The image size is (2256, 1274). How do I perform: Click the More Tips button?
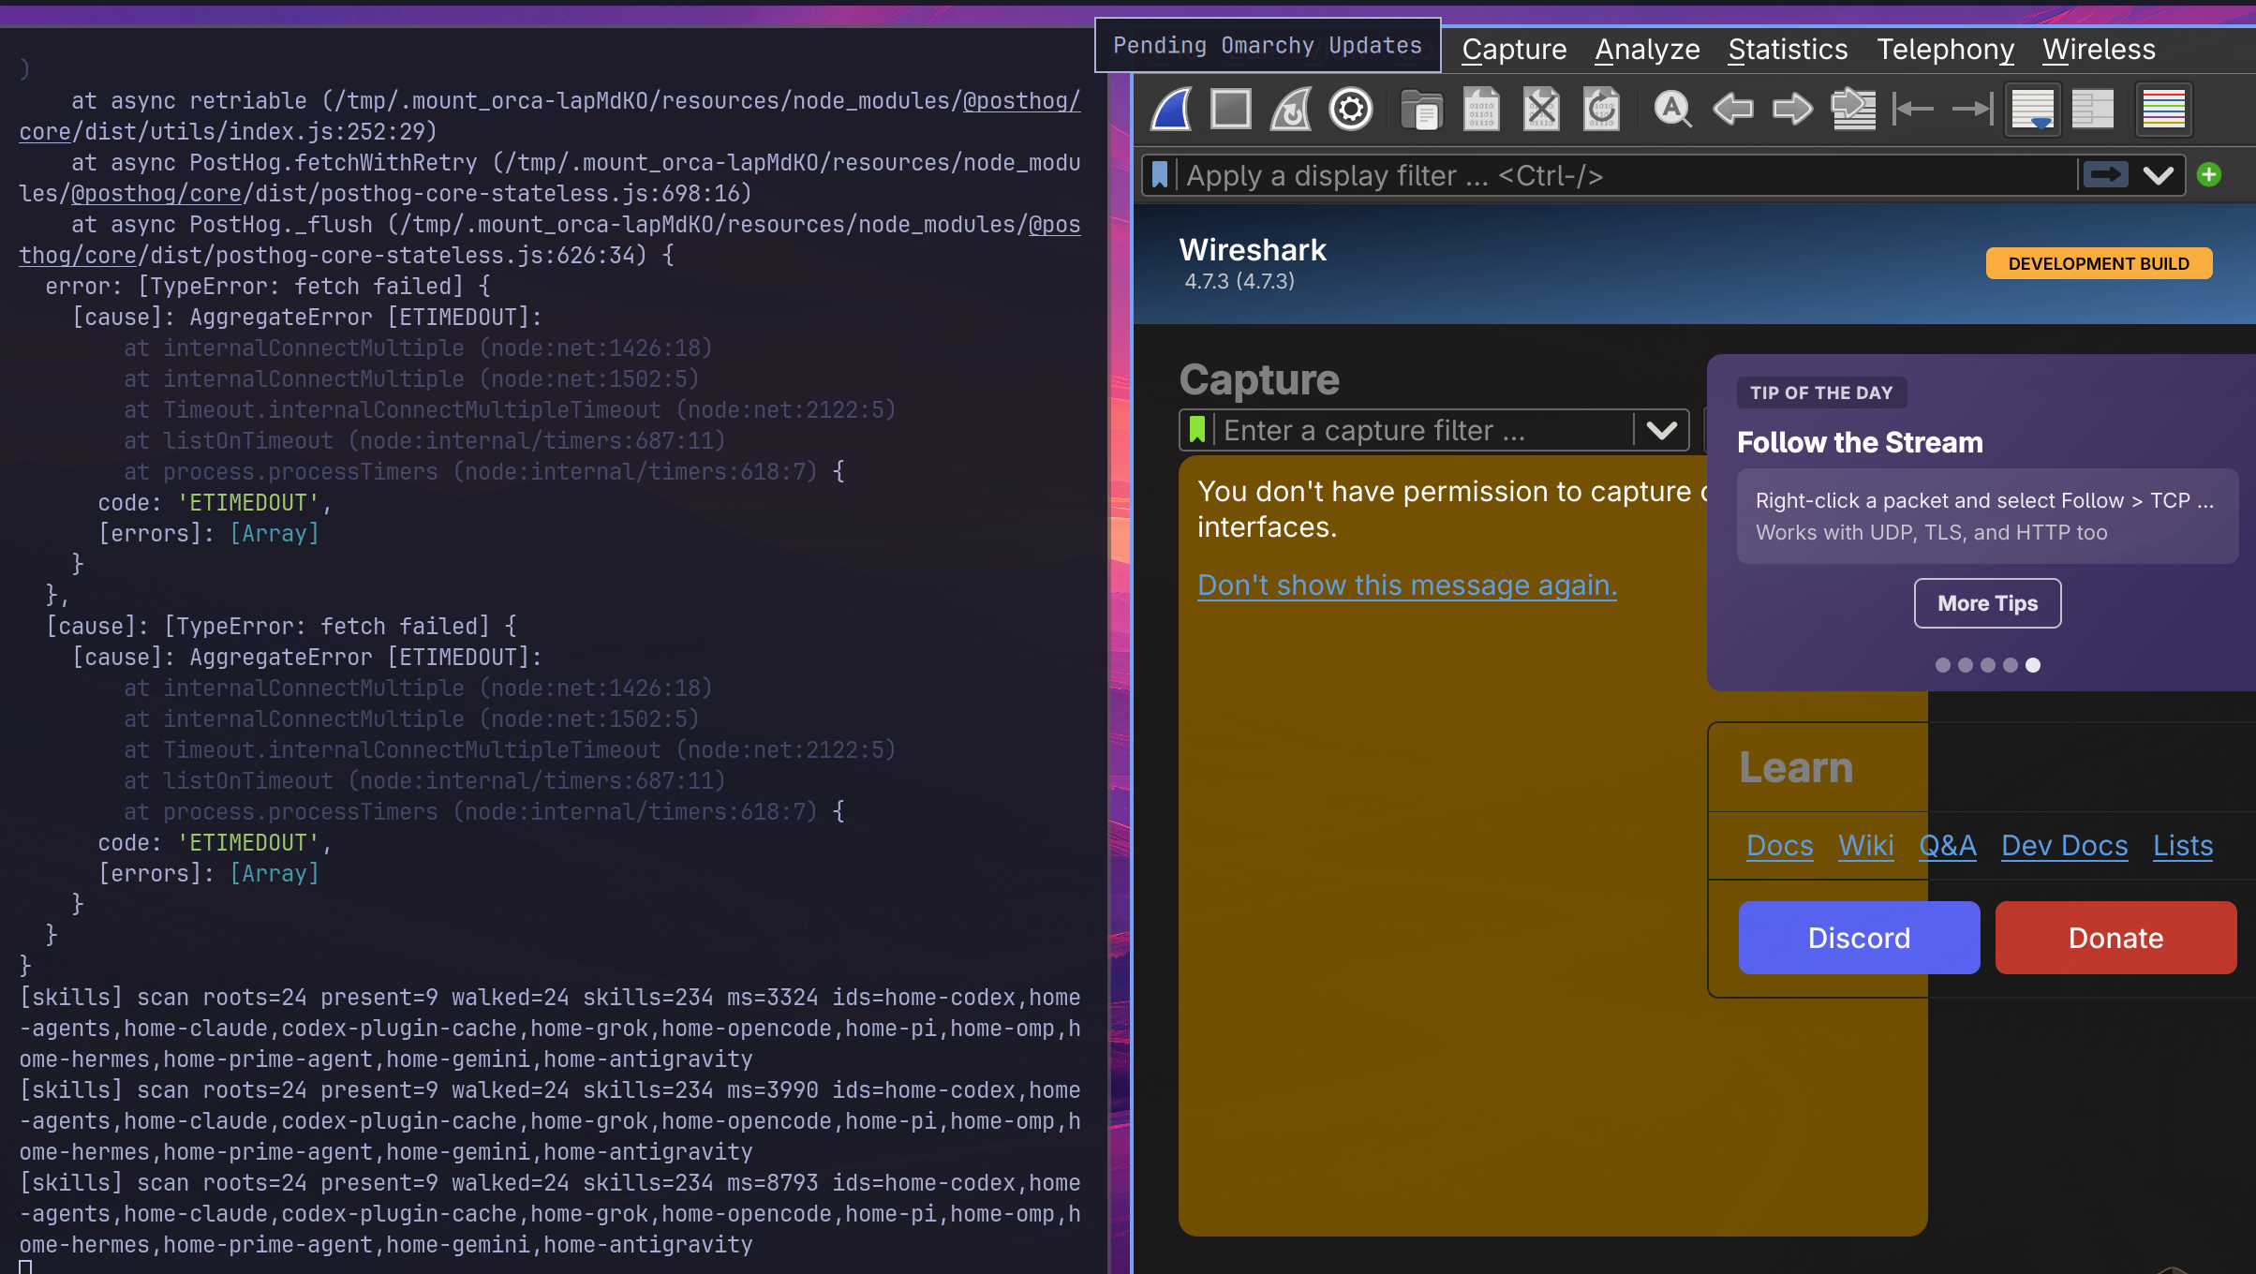[x=1988, y=603]
